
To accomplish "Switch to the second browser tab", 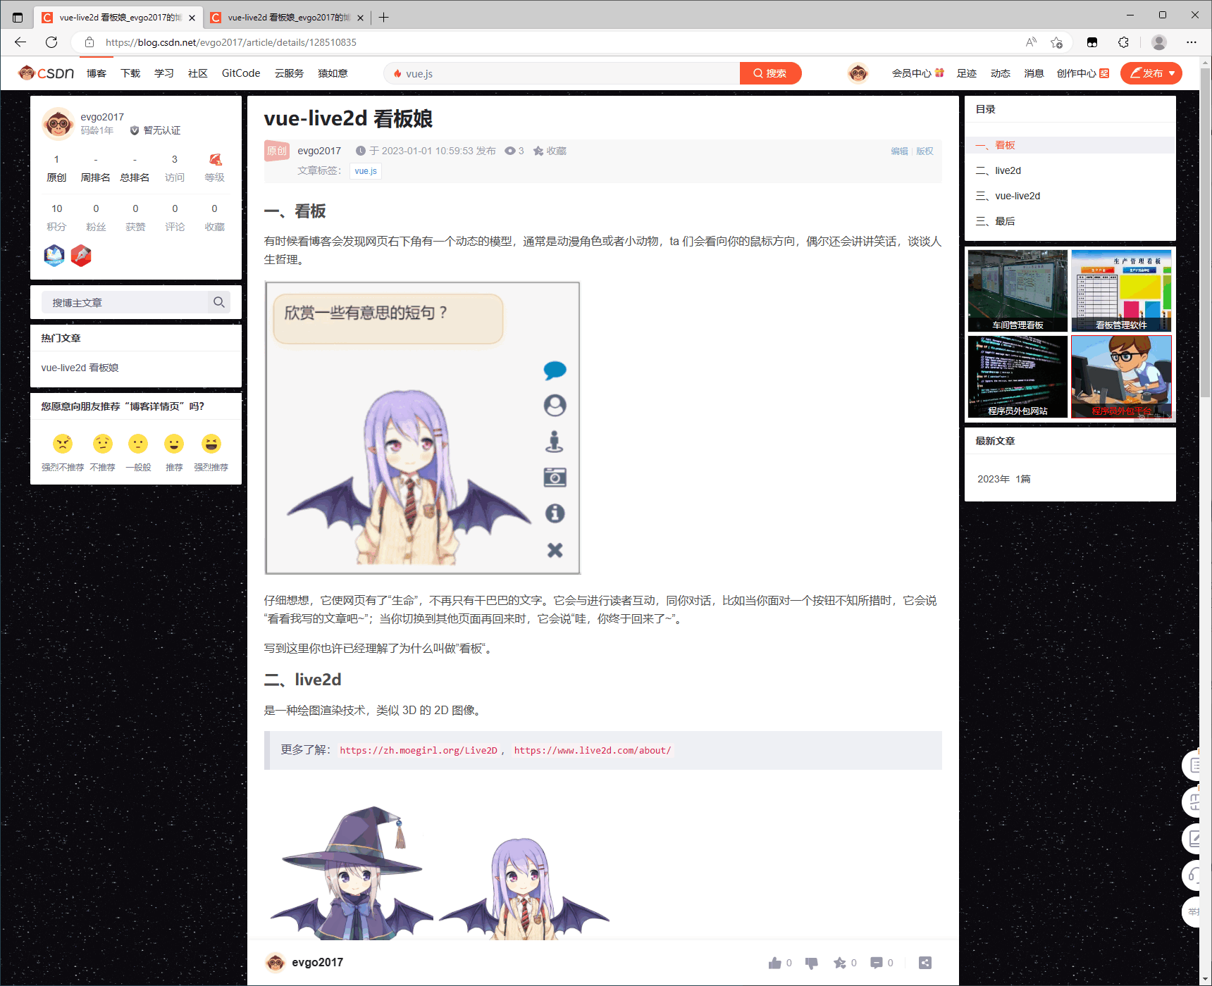I will pos(288,18).
